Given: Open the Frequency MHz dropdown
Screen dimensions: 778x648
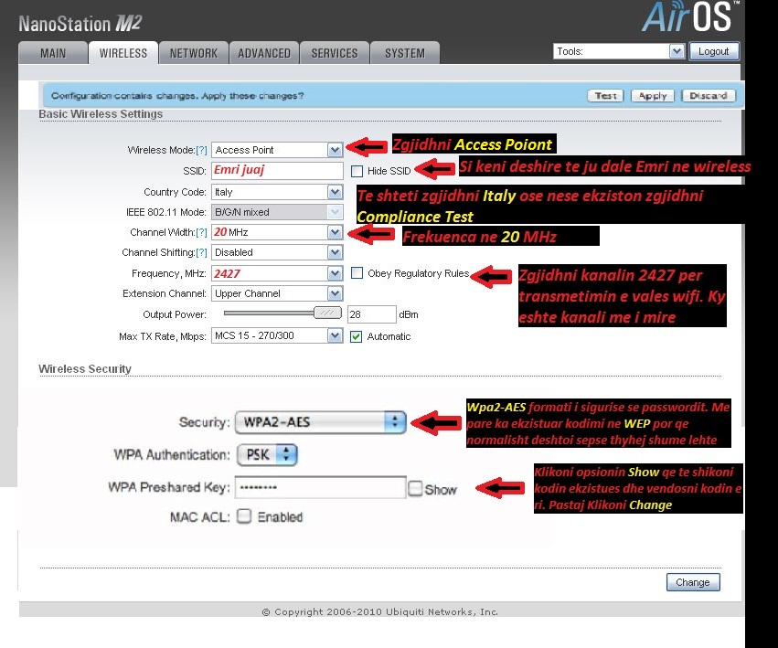Looking at the screenshot, I should (277, 273).
